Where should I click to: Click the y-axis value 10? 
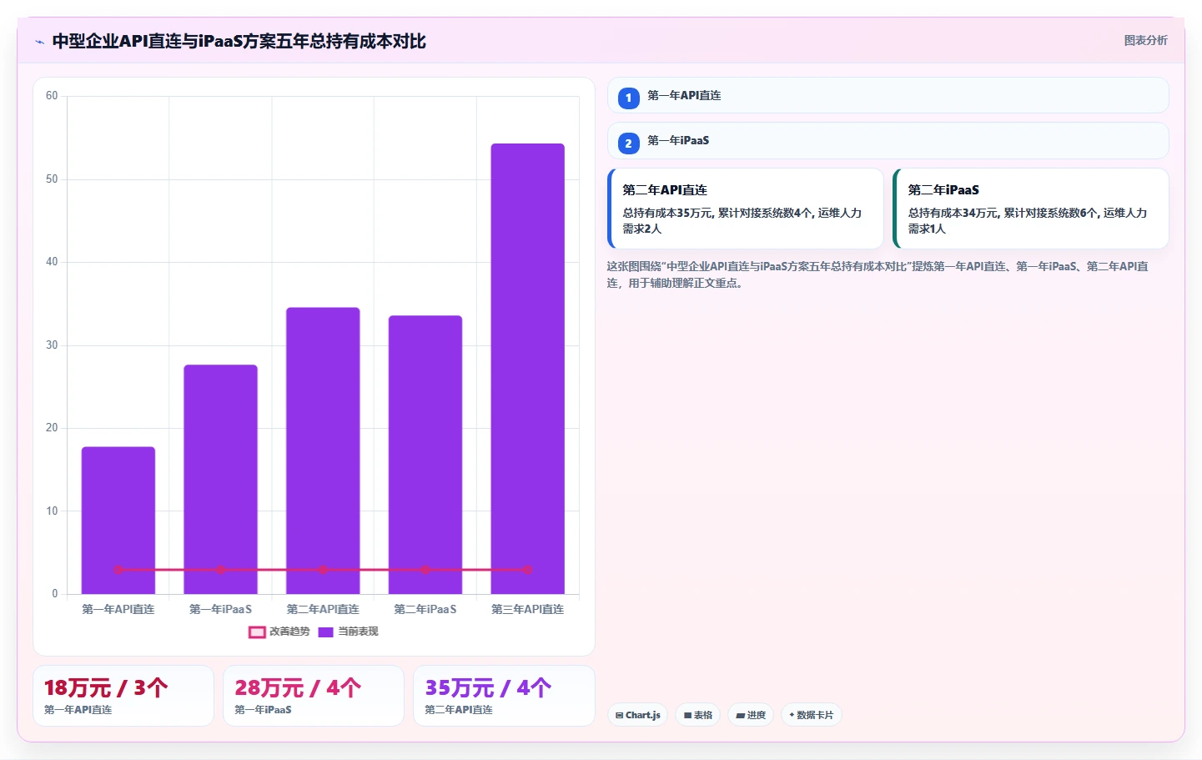(52, 511)
